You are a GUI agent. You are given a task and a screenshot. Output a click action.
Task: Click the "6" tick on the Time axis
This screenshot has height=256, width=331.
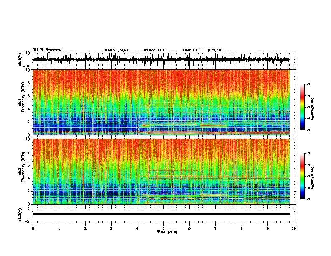(x=189, y=228)
